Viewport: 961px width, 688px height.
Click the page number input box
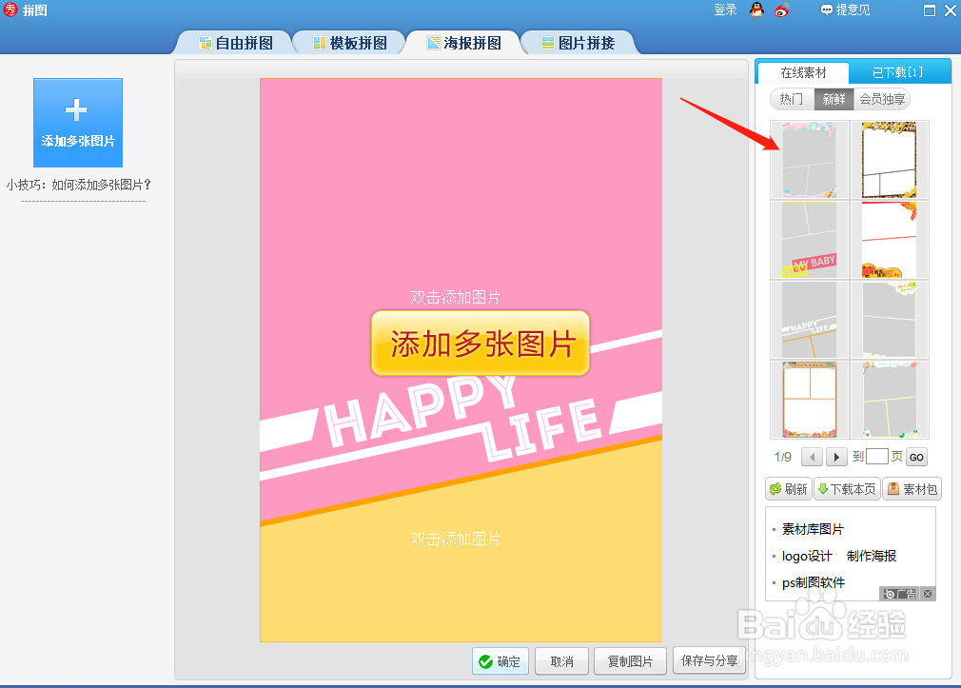click(x=875, y=457)
